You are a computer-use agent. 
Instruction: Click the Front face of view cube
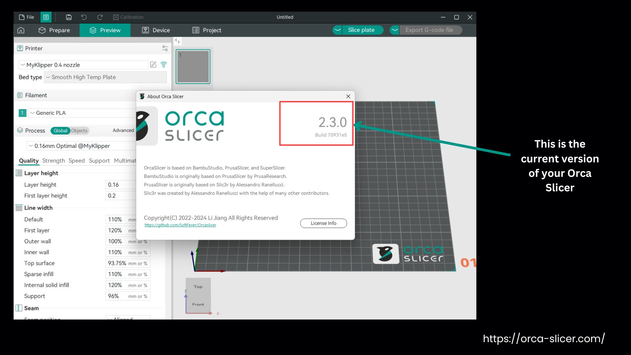198,304
